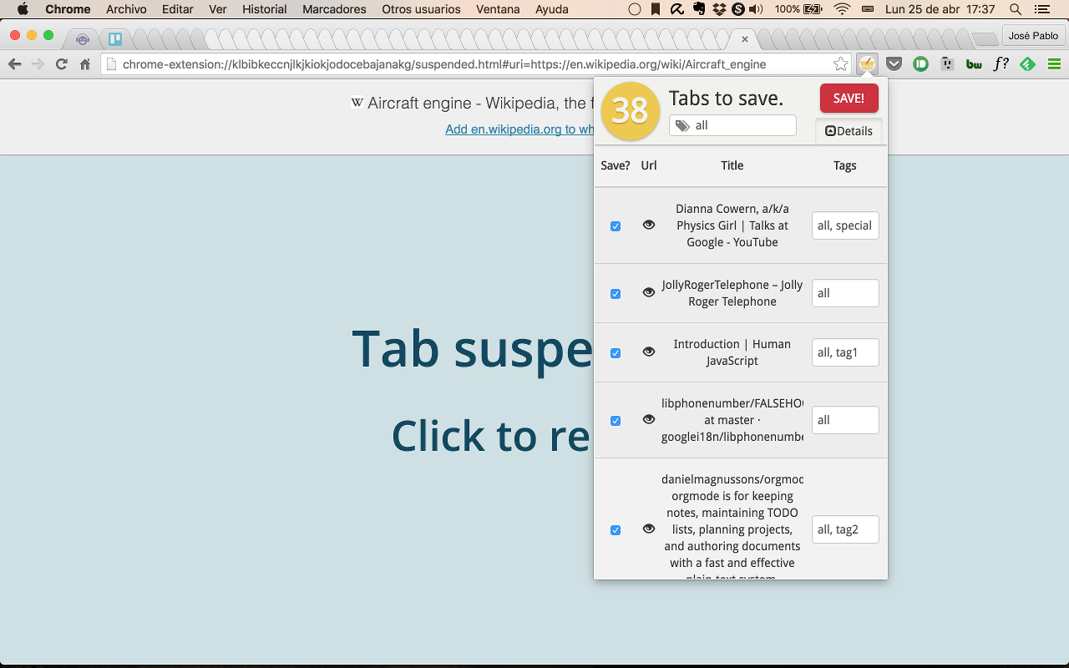Click the f? font finder extension
Screen dimensions: 1069x668
click(1001, 64)
